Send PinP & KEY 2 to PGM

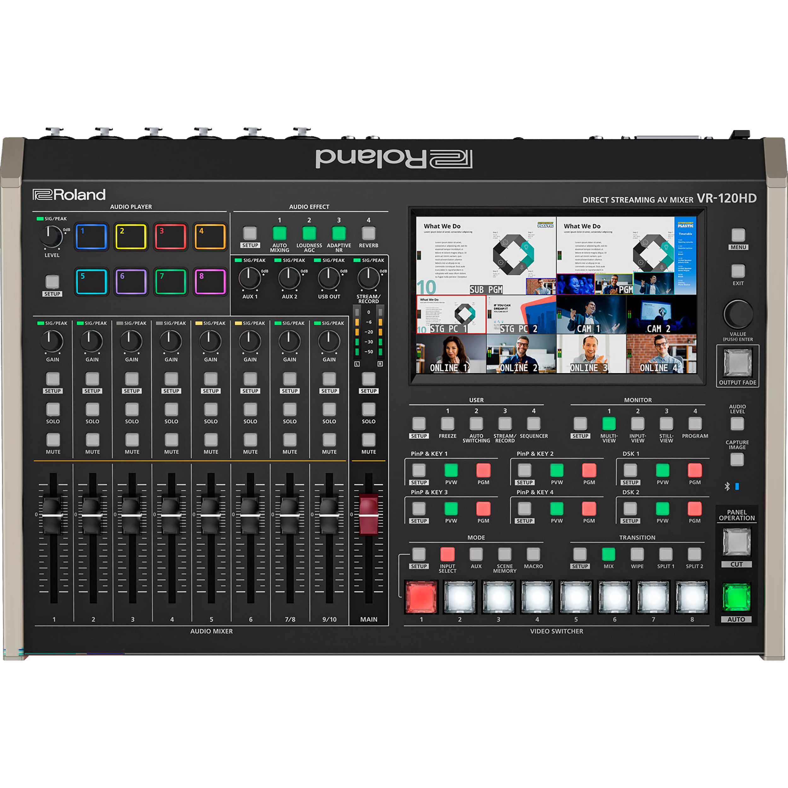[589, 470]
